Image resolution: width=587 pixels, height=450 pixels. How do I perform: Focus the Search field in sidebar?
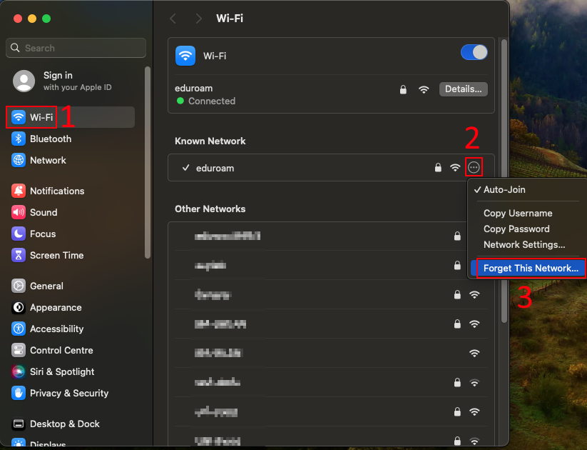76,48
